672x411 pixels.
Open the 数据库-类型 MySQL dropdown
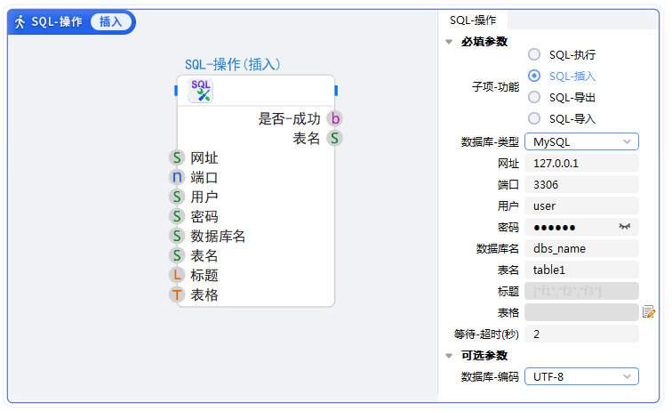tap(581, 141)
